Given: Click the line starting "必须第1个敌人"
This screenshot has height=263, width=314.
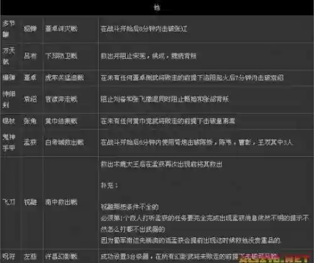Looking at the screenshot, I should [205, 218].
